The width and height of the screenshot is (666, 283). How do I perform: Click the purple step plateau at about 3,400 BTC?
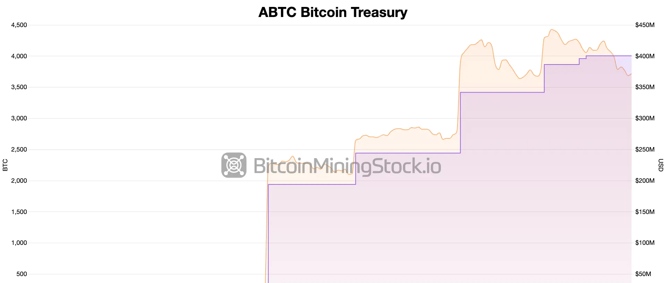502,92
